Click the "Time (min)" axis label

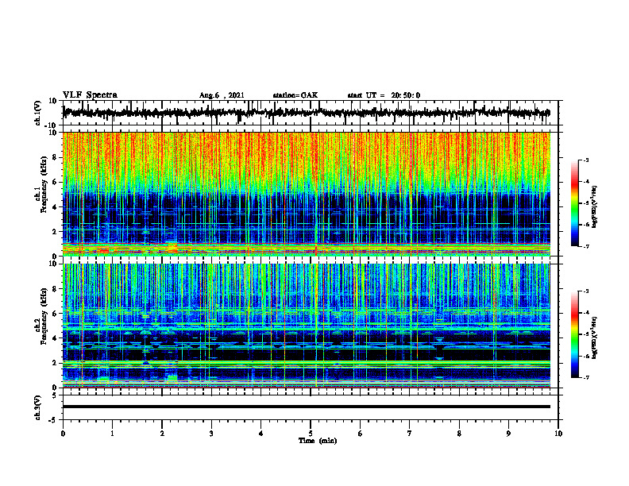click(x=318, y=441)
